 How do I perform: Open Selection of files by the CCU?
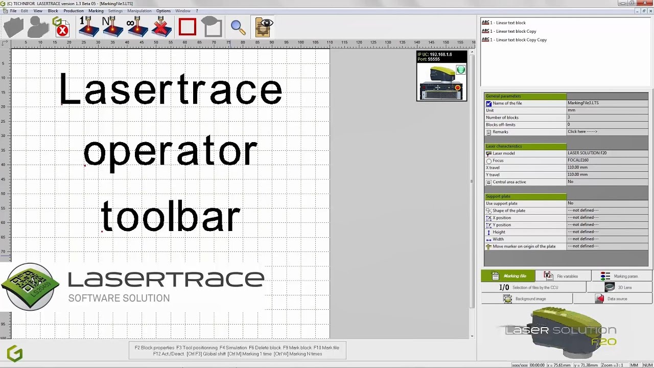pos(534,287)
